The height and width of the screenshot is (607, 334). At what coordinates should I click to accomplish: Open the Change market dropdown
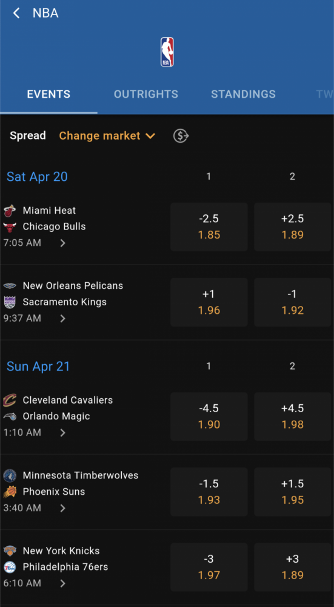[x=107, y=136]
